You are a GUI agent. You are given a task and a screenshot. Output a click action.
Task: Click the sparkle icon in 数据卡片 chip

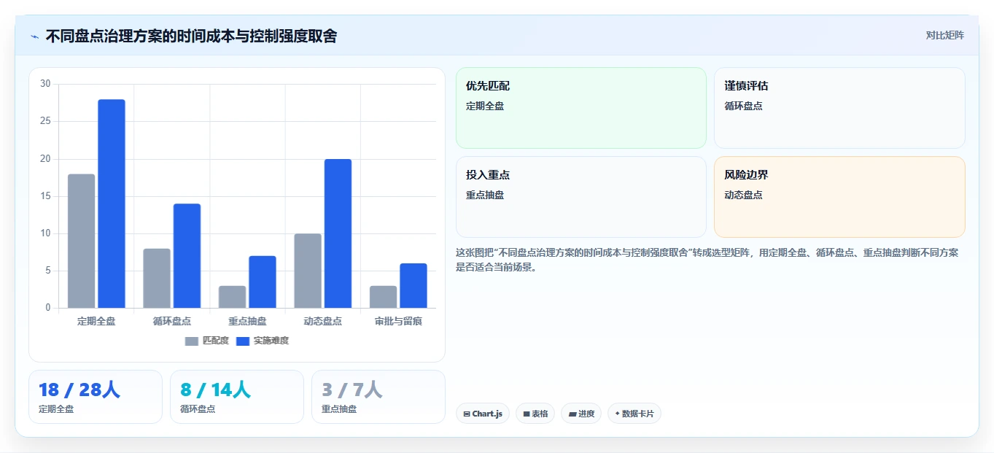coord(617,414)
